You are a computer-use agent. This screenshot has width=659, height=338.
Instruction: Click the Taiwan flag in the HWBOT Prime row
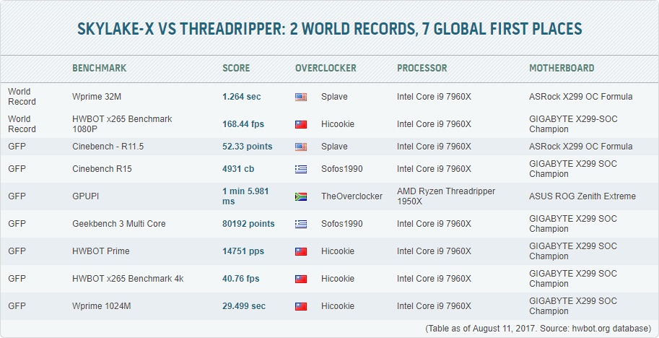tap(301, 252)
